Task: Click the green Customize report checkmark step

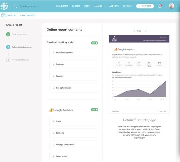Action: (8, 34)
